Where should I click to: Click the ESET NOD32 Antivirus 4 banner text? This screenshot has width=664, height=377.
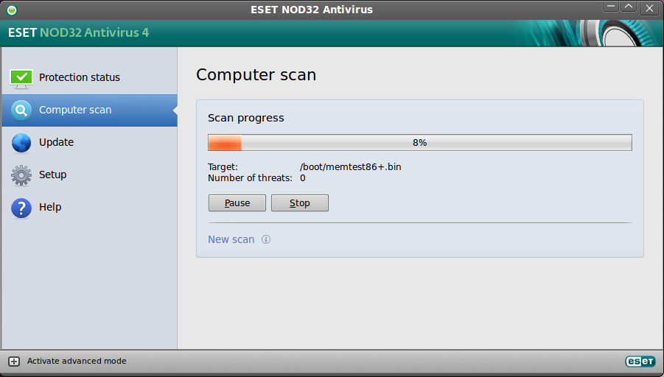click(78, 32)
